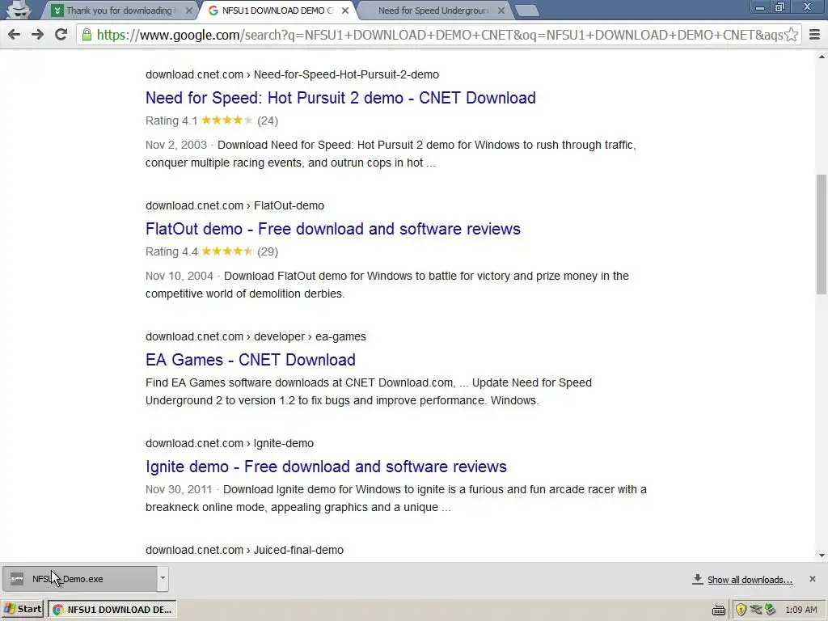Screen dimensions: 828x621
Task: Click the Nov 2, 2003 result date
Action: [175, 145]
